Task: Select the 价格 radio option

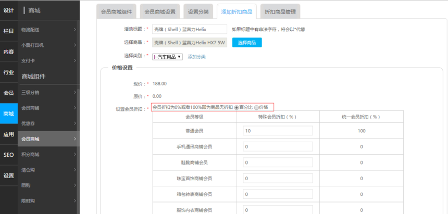Action: click(x=256, y=107)
